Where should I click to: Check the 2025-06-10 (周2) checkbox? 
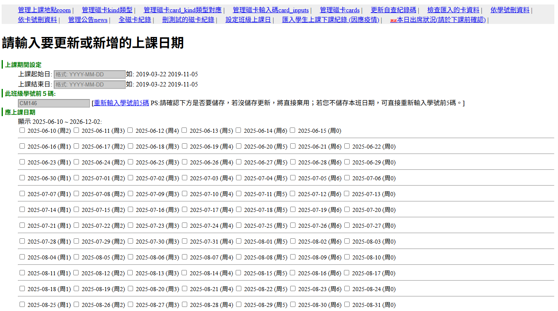[22, 130]
